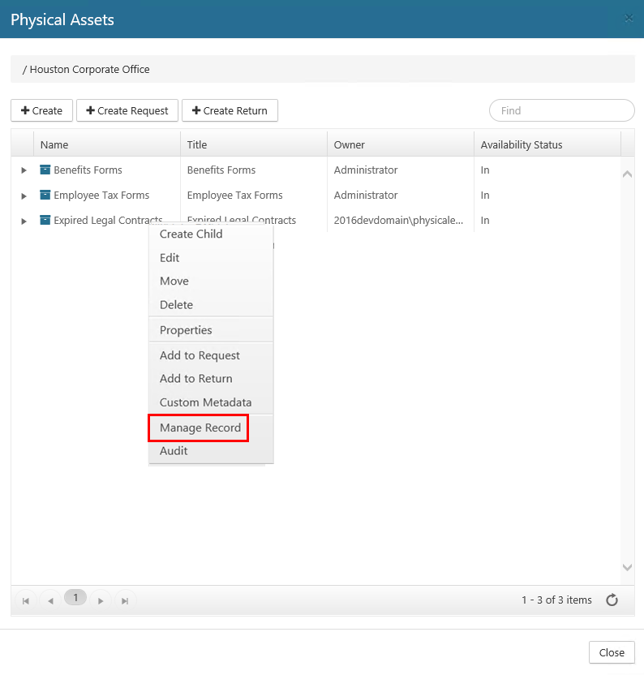The width and height of the screenshot is (644, 675).
Task: Go to the first page of results
Action: tap(26, 601)
